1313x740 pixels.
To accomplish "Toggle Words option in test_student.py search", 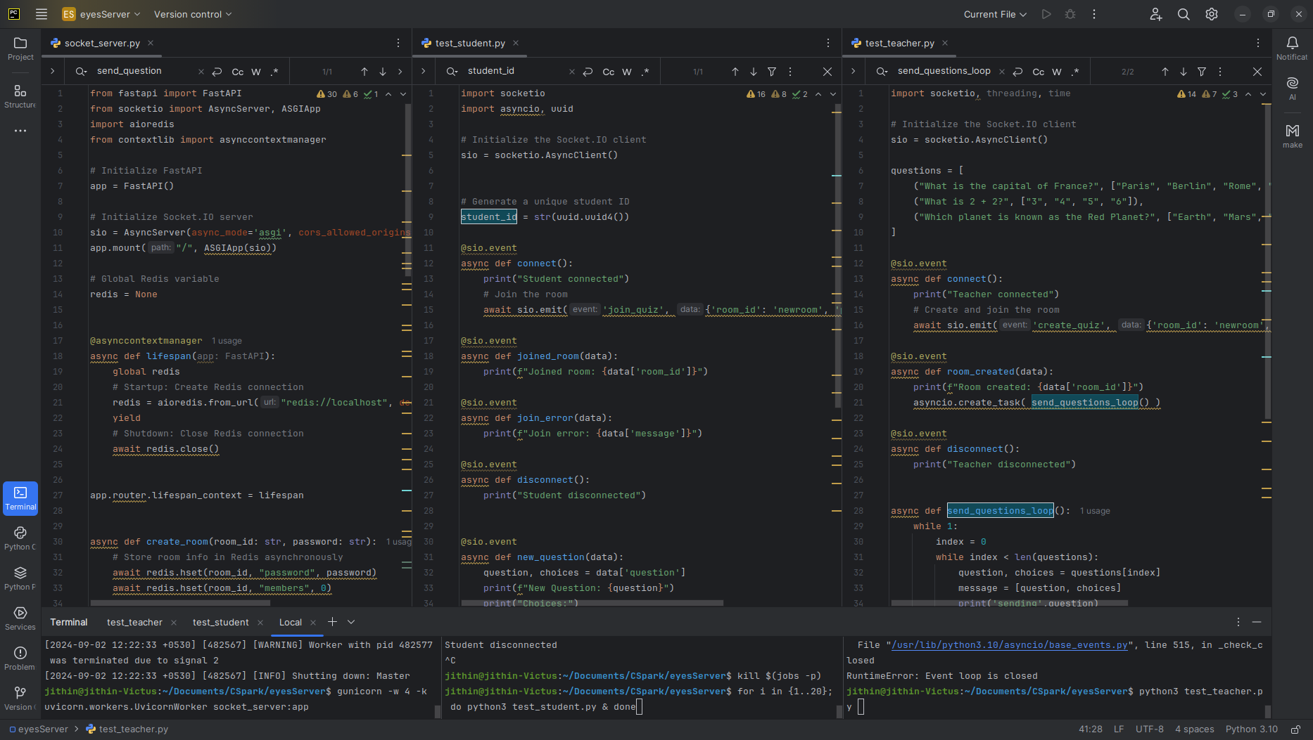I will (x=627, y=72).
